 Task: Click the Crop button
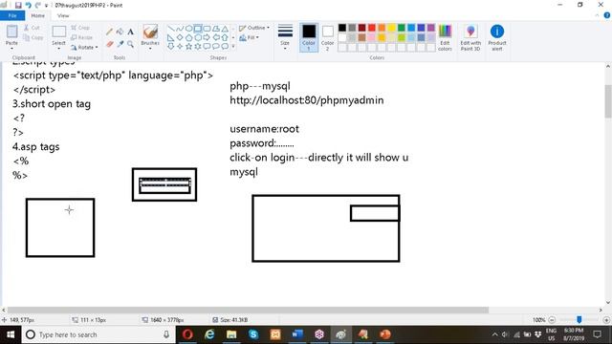tap(80, 28)
